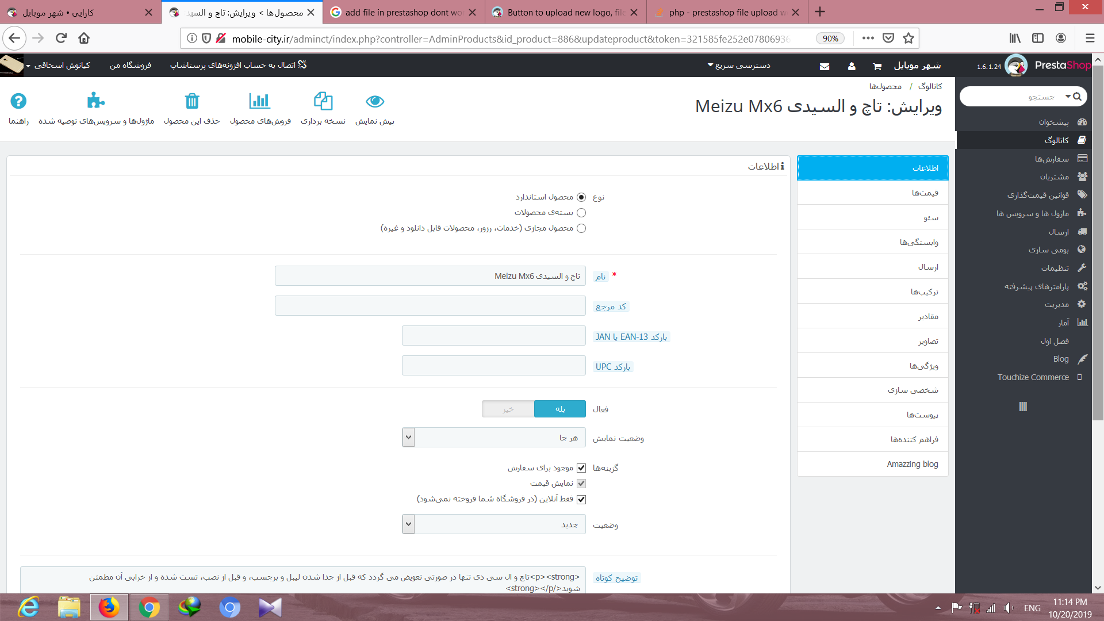The width and height of the screenshot is (1104, 621).
Task: Click Catalog (کاتالوگ) breadcrumb link
Action: (x=930, y=86)
